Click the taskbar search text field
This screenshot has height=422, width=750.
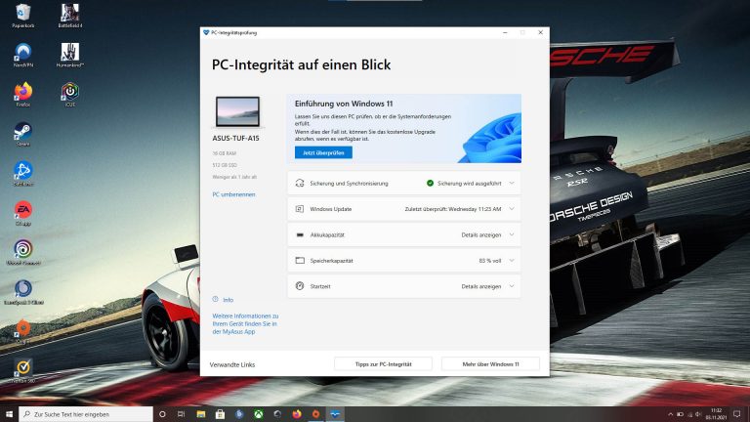pos(90,414)
